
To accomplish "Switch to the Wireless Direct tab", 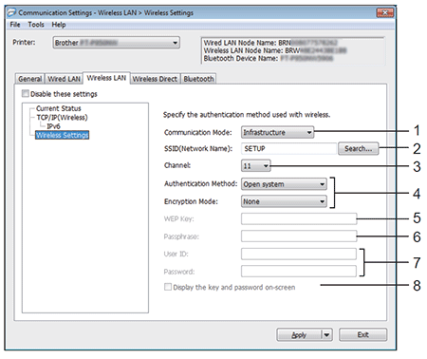I will [x=155, y=79].
